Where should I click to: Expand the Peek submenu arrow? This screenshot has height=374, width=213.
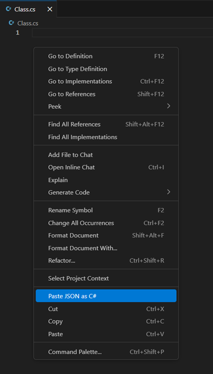[x=169, y=106]
